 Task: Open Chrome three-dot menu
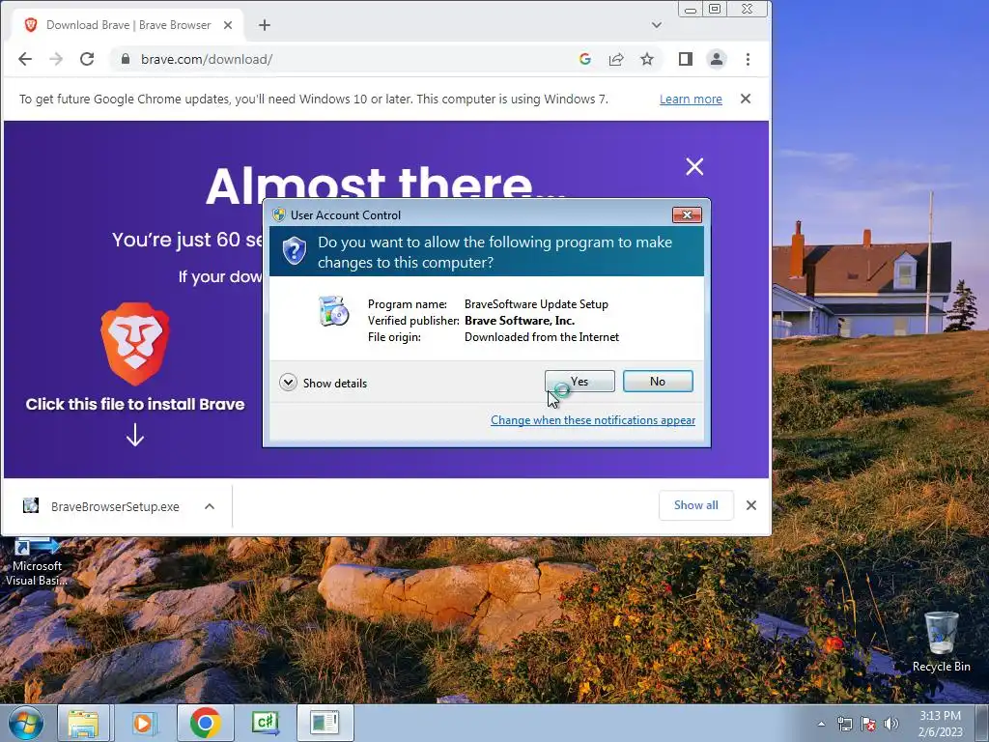[748, 59]
